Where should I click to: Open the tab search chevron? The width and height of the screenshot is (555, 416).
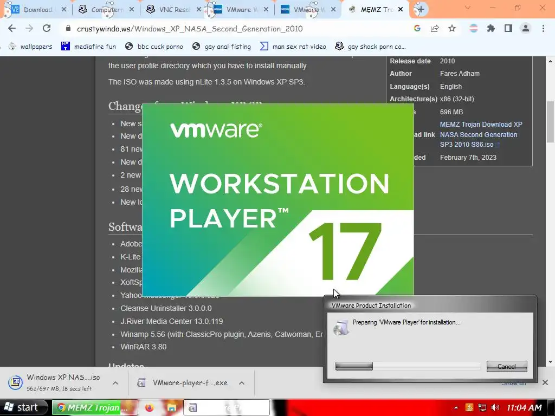[468, 8]
